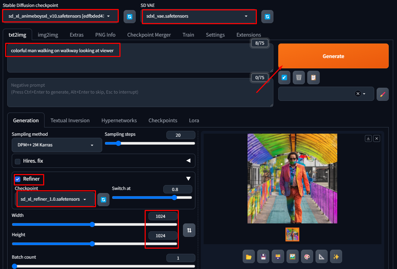Open the images output folder icon
Image resolution: width=397 pixels, height=269 pixels.
tap(249, 257)
